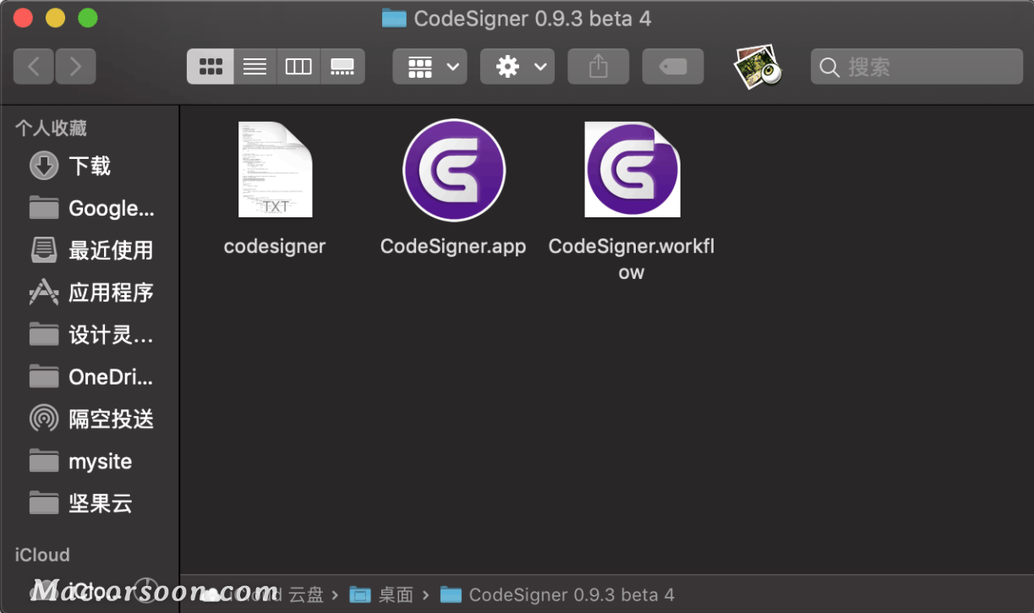This screenshot has height=613, width=1034.
Task: Click the image thumbnail in the toolbar
Action: coord(757,66)
